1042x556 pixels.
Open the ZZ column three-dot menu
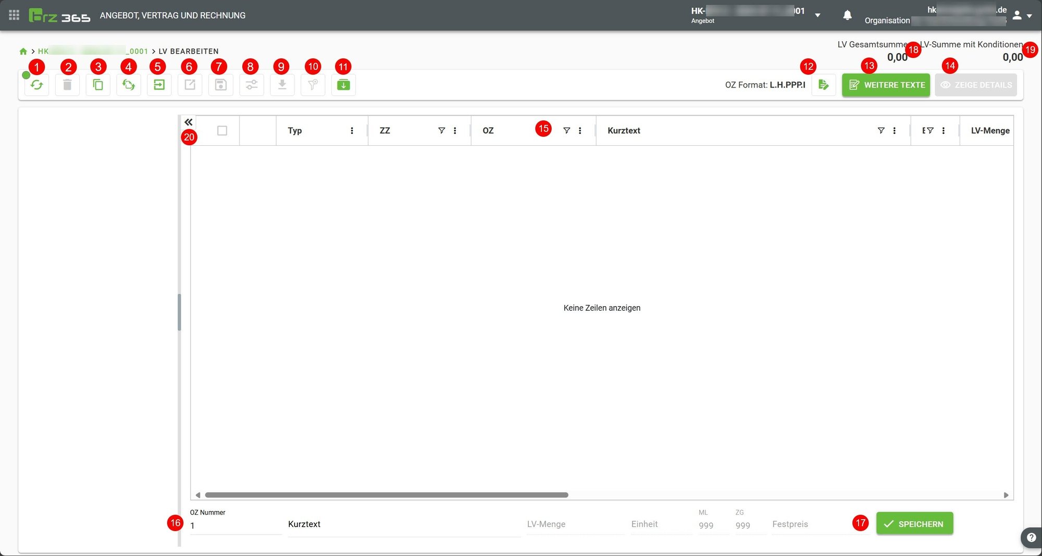pyautogui.click(x=455, y=131)
